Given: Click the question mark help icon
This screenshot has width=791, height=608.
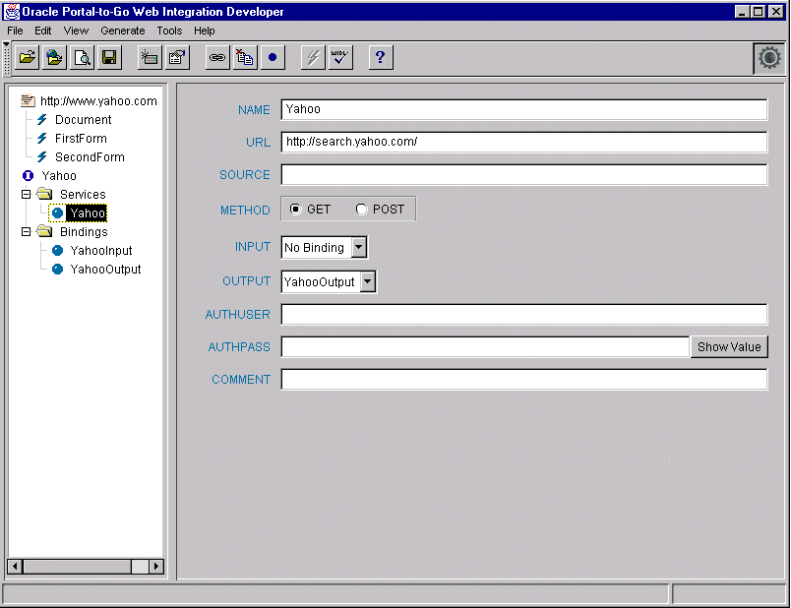Looking at the screenshot, I should click(x=381, y=57).
